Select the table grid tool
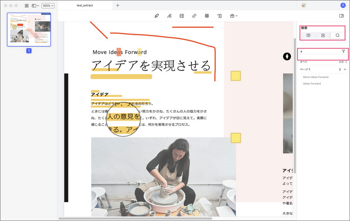 point(207,16)
